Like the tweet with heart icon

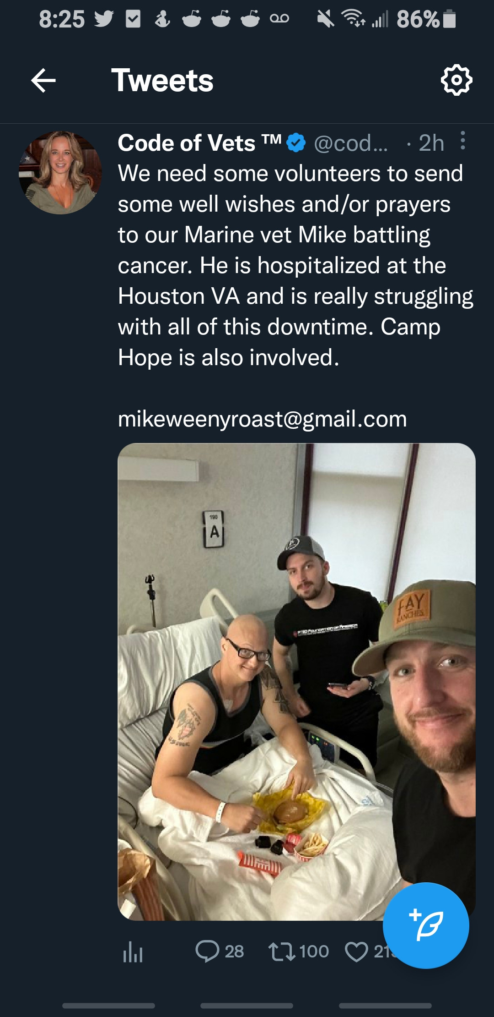[356, 951]
